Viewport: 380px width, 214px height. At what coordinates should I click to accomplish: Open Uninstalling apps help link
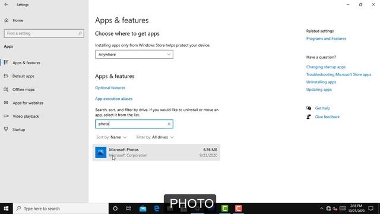(321, 82)
